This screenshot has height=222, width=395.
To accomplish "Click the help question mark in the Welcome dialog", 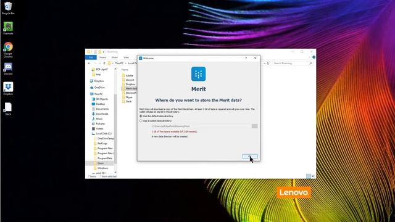I will pos(246,58).
